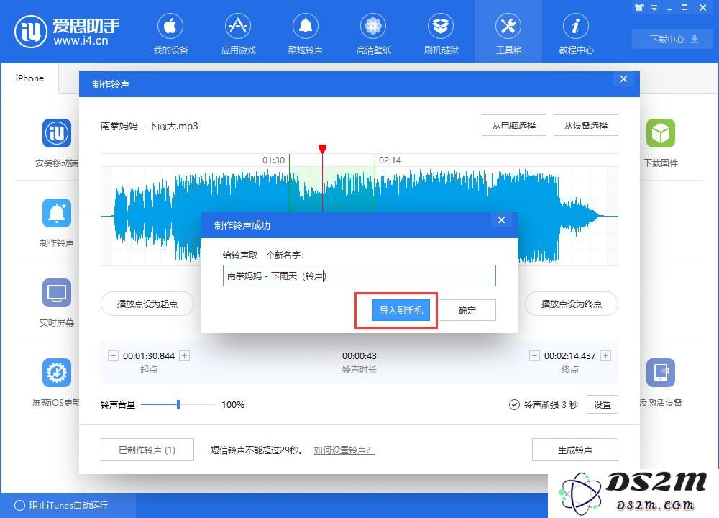The image size is (719, 518).
Task: Increase end time with plus button
Action: pos(605,355)
